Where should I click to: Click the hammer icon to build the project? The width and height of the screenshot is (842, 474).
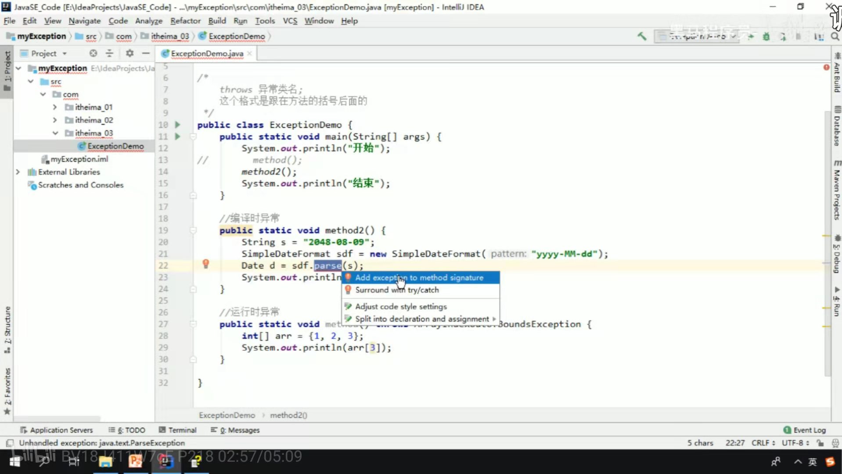point(641,36)
